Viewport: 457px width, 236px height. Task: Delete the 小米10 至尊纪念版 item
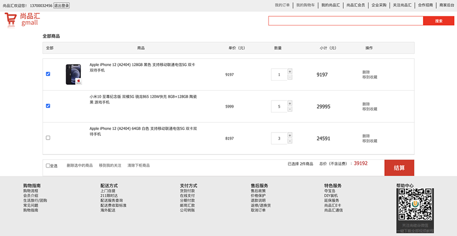[366, 104]
